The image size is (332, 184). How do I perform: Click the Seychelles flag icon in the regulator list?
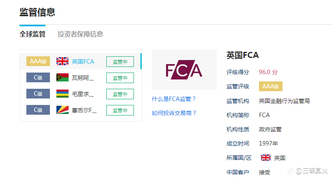click(63, 110)
